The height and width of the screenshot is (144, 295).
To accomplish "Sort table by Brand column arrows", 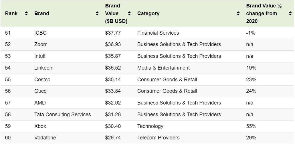I will [x=97, y=13].
